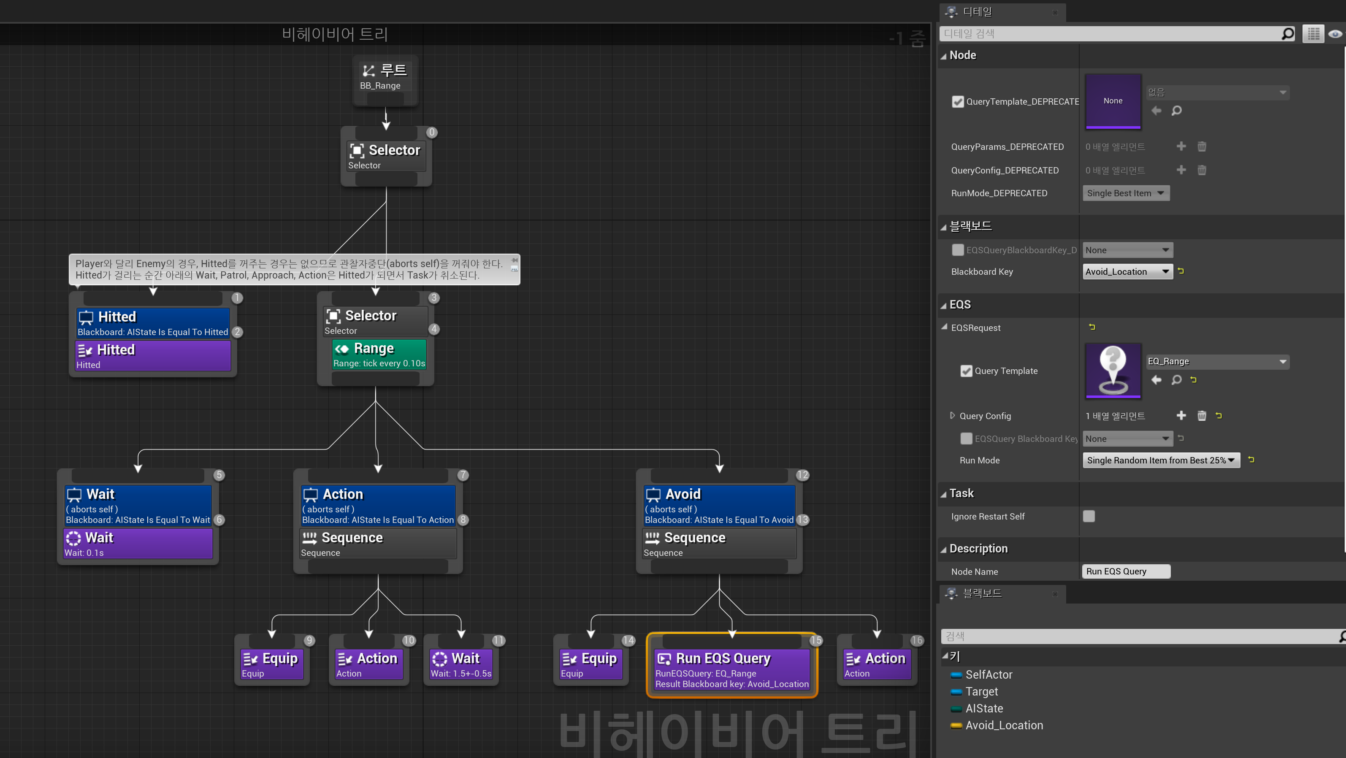1346x758 pixels.
Task: Click the details search magnifier icon
Action: tap(1287, 34)
